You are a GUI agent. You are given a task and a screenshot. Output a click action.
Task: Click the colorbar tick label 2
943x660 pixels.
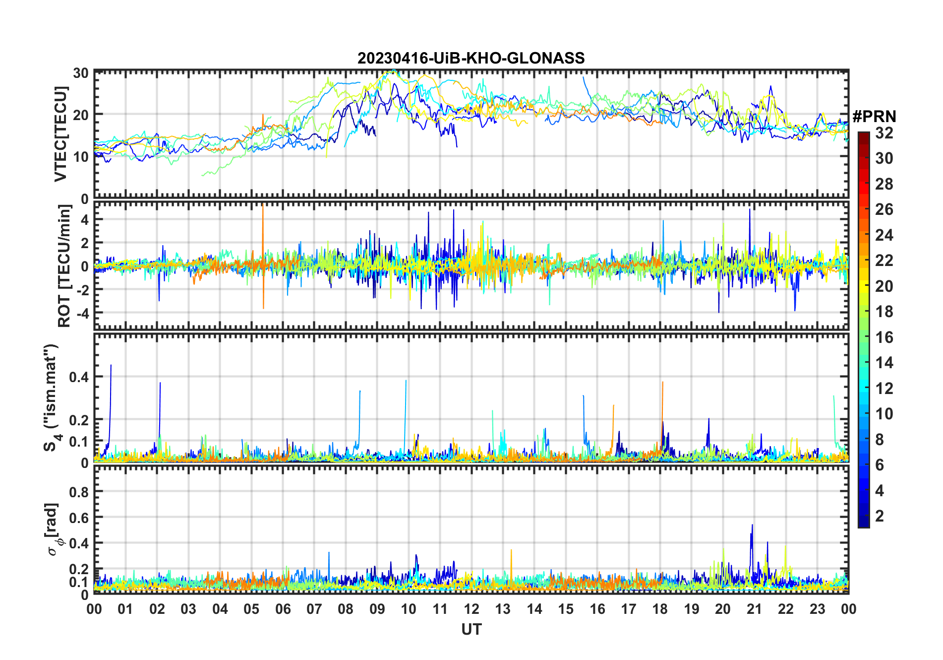(x=880, y=516)
